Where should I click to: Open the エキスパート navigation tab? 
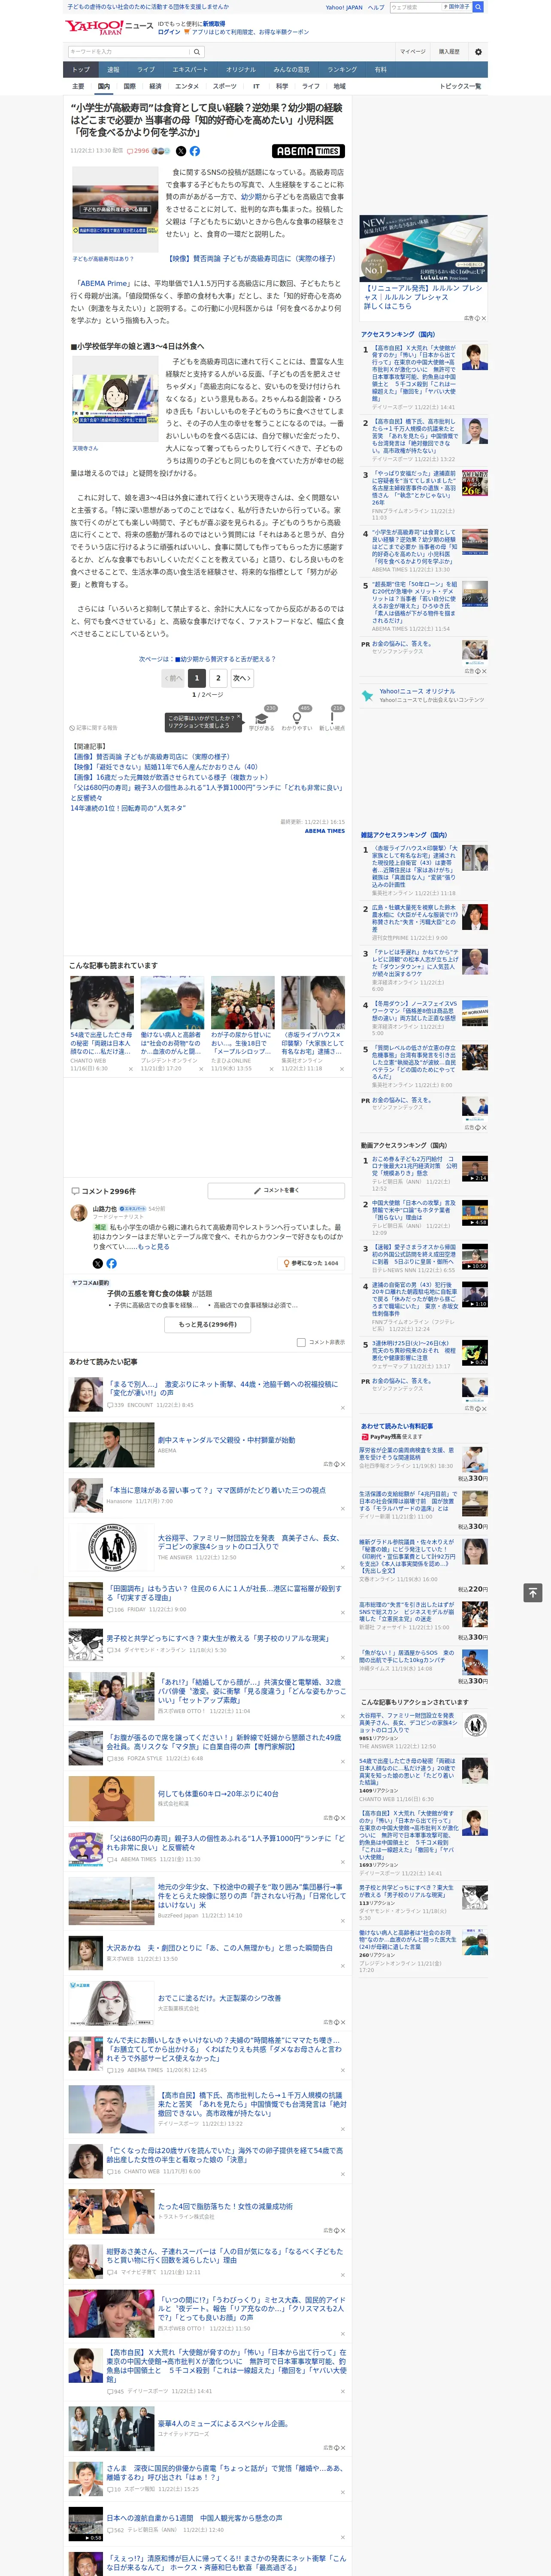click(190, 69)
